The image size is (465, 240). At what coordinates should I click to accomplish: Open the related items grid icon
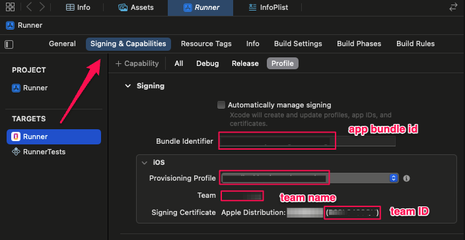click(x=10, y=7)
